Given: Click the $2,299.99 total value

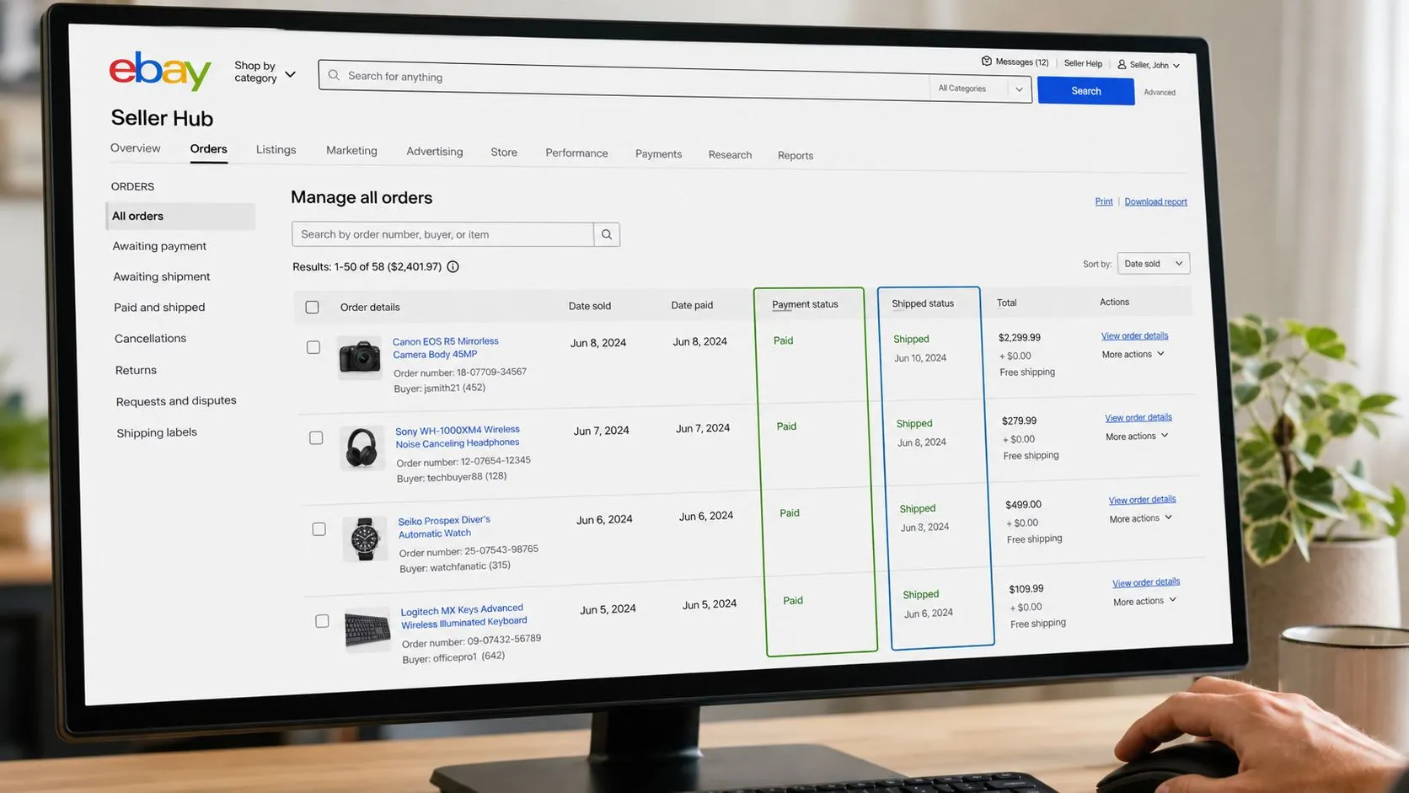Looking at the screenshot, I should tap(1019, 337).
